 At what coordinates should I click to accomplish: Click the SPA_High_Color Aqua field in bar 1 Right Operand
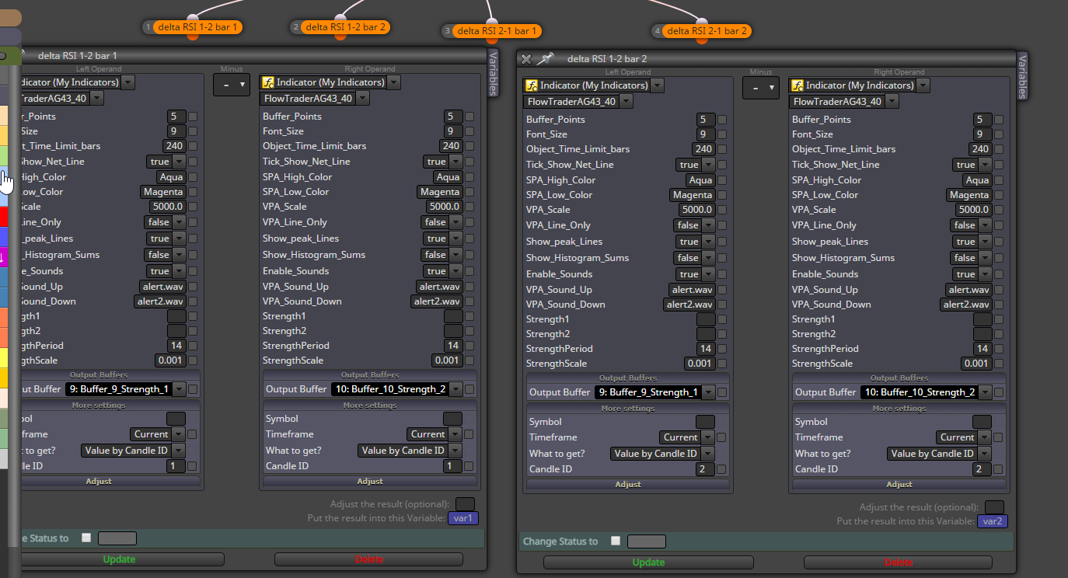(448, 177)
